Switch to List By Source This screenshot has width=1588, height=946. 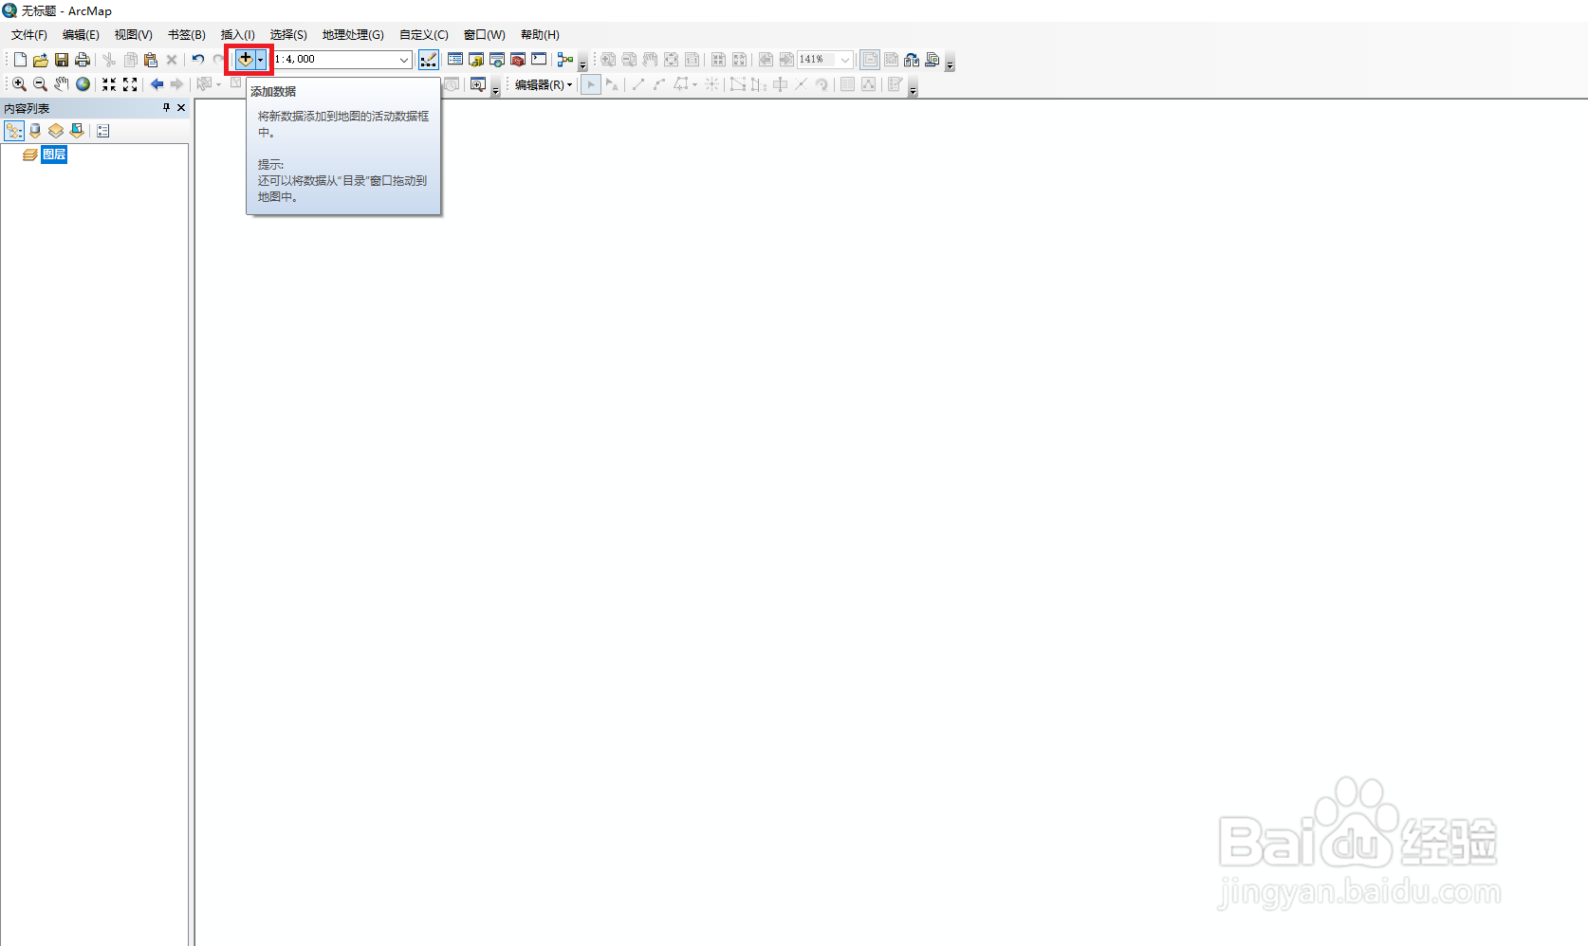point(35,131)
